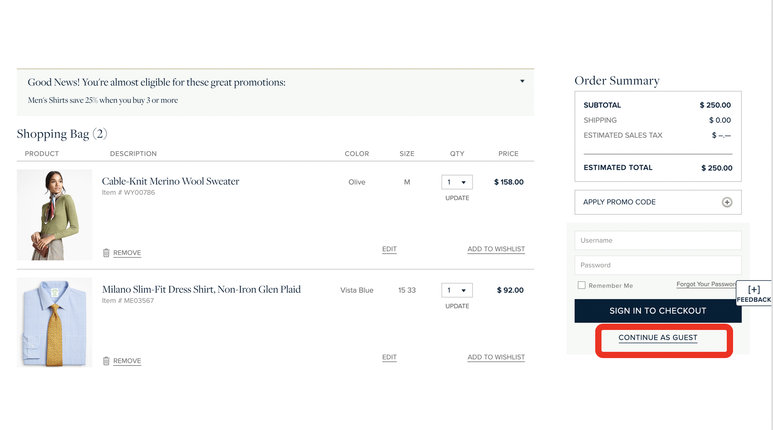This screenshot has width=773, height=430.
Task: Open the Forgot Your Password link
Action: click(706, 284)
